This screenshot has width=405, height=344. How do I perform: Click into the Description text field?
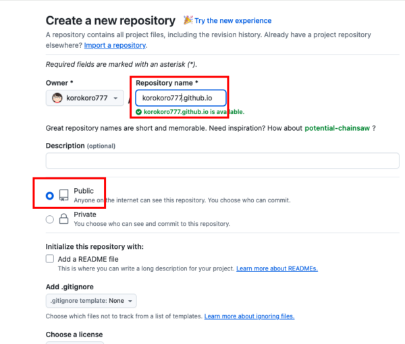click(x=222, y=161)
